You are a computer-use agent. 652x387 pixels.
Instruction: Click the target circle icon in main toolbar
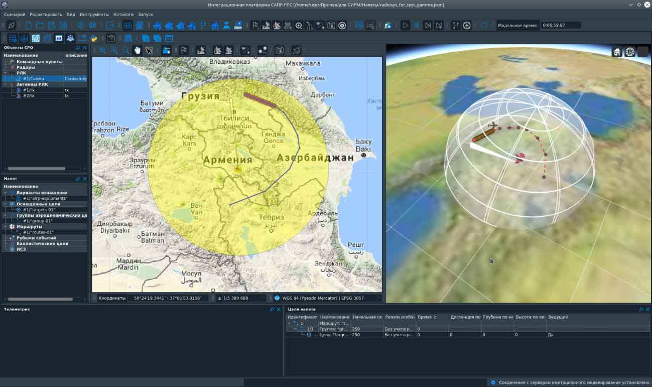[342, 25]
